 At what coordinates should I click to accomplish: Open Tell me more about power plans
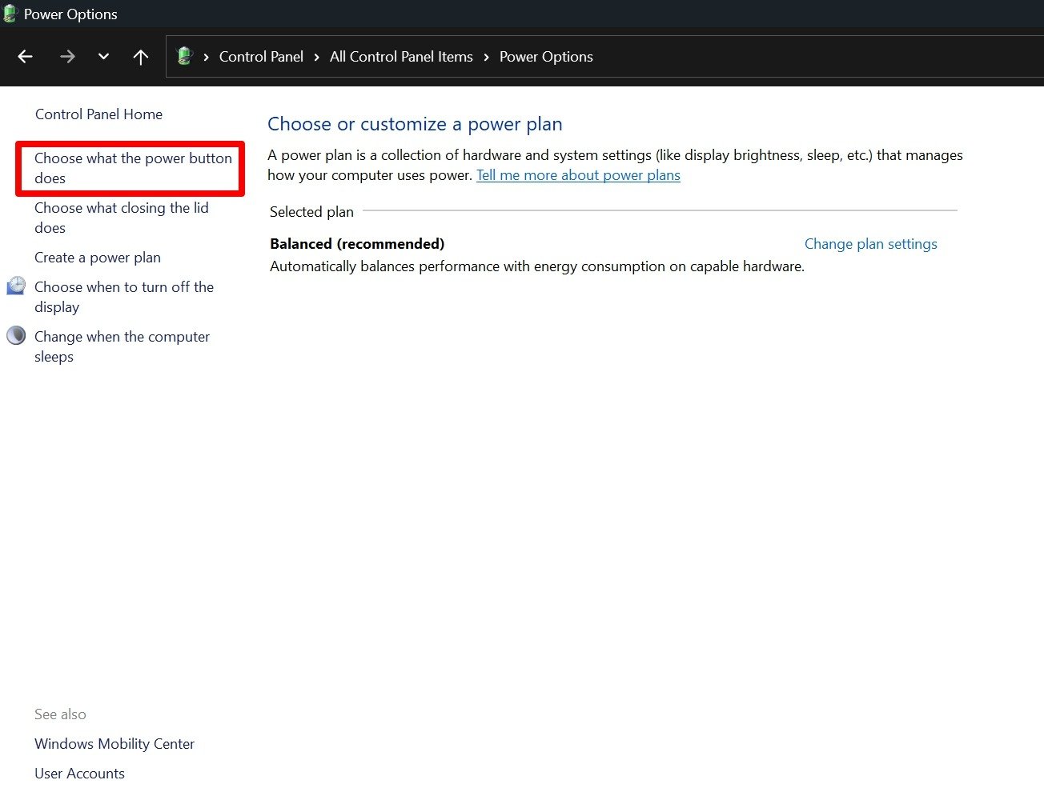[x=578, y=175]
